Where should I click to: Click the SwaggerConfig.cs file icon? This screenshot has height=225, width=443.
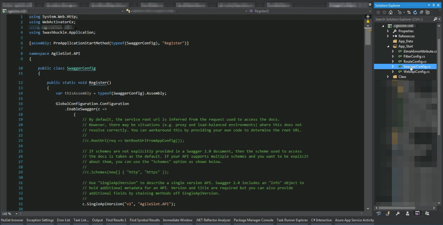pyautogui.click(x=400, y=66)
